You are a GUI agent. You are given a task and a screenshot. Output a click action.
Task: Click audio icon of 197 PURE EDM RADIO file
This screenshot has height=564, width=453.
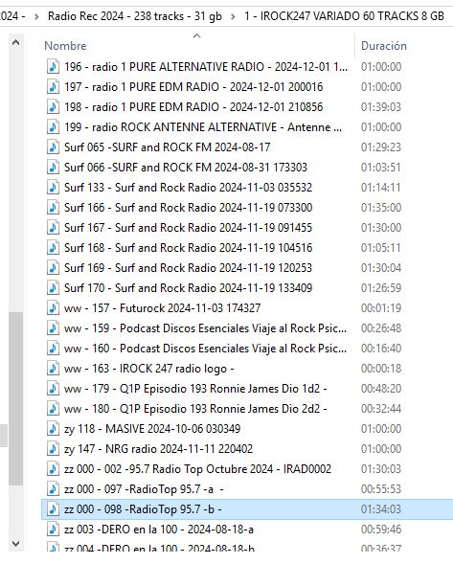click(x=53, y=87)
